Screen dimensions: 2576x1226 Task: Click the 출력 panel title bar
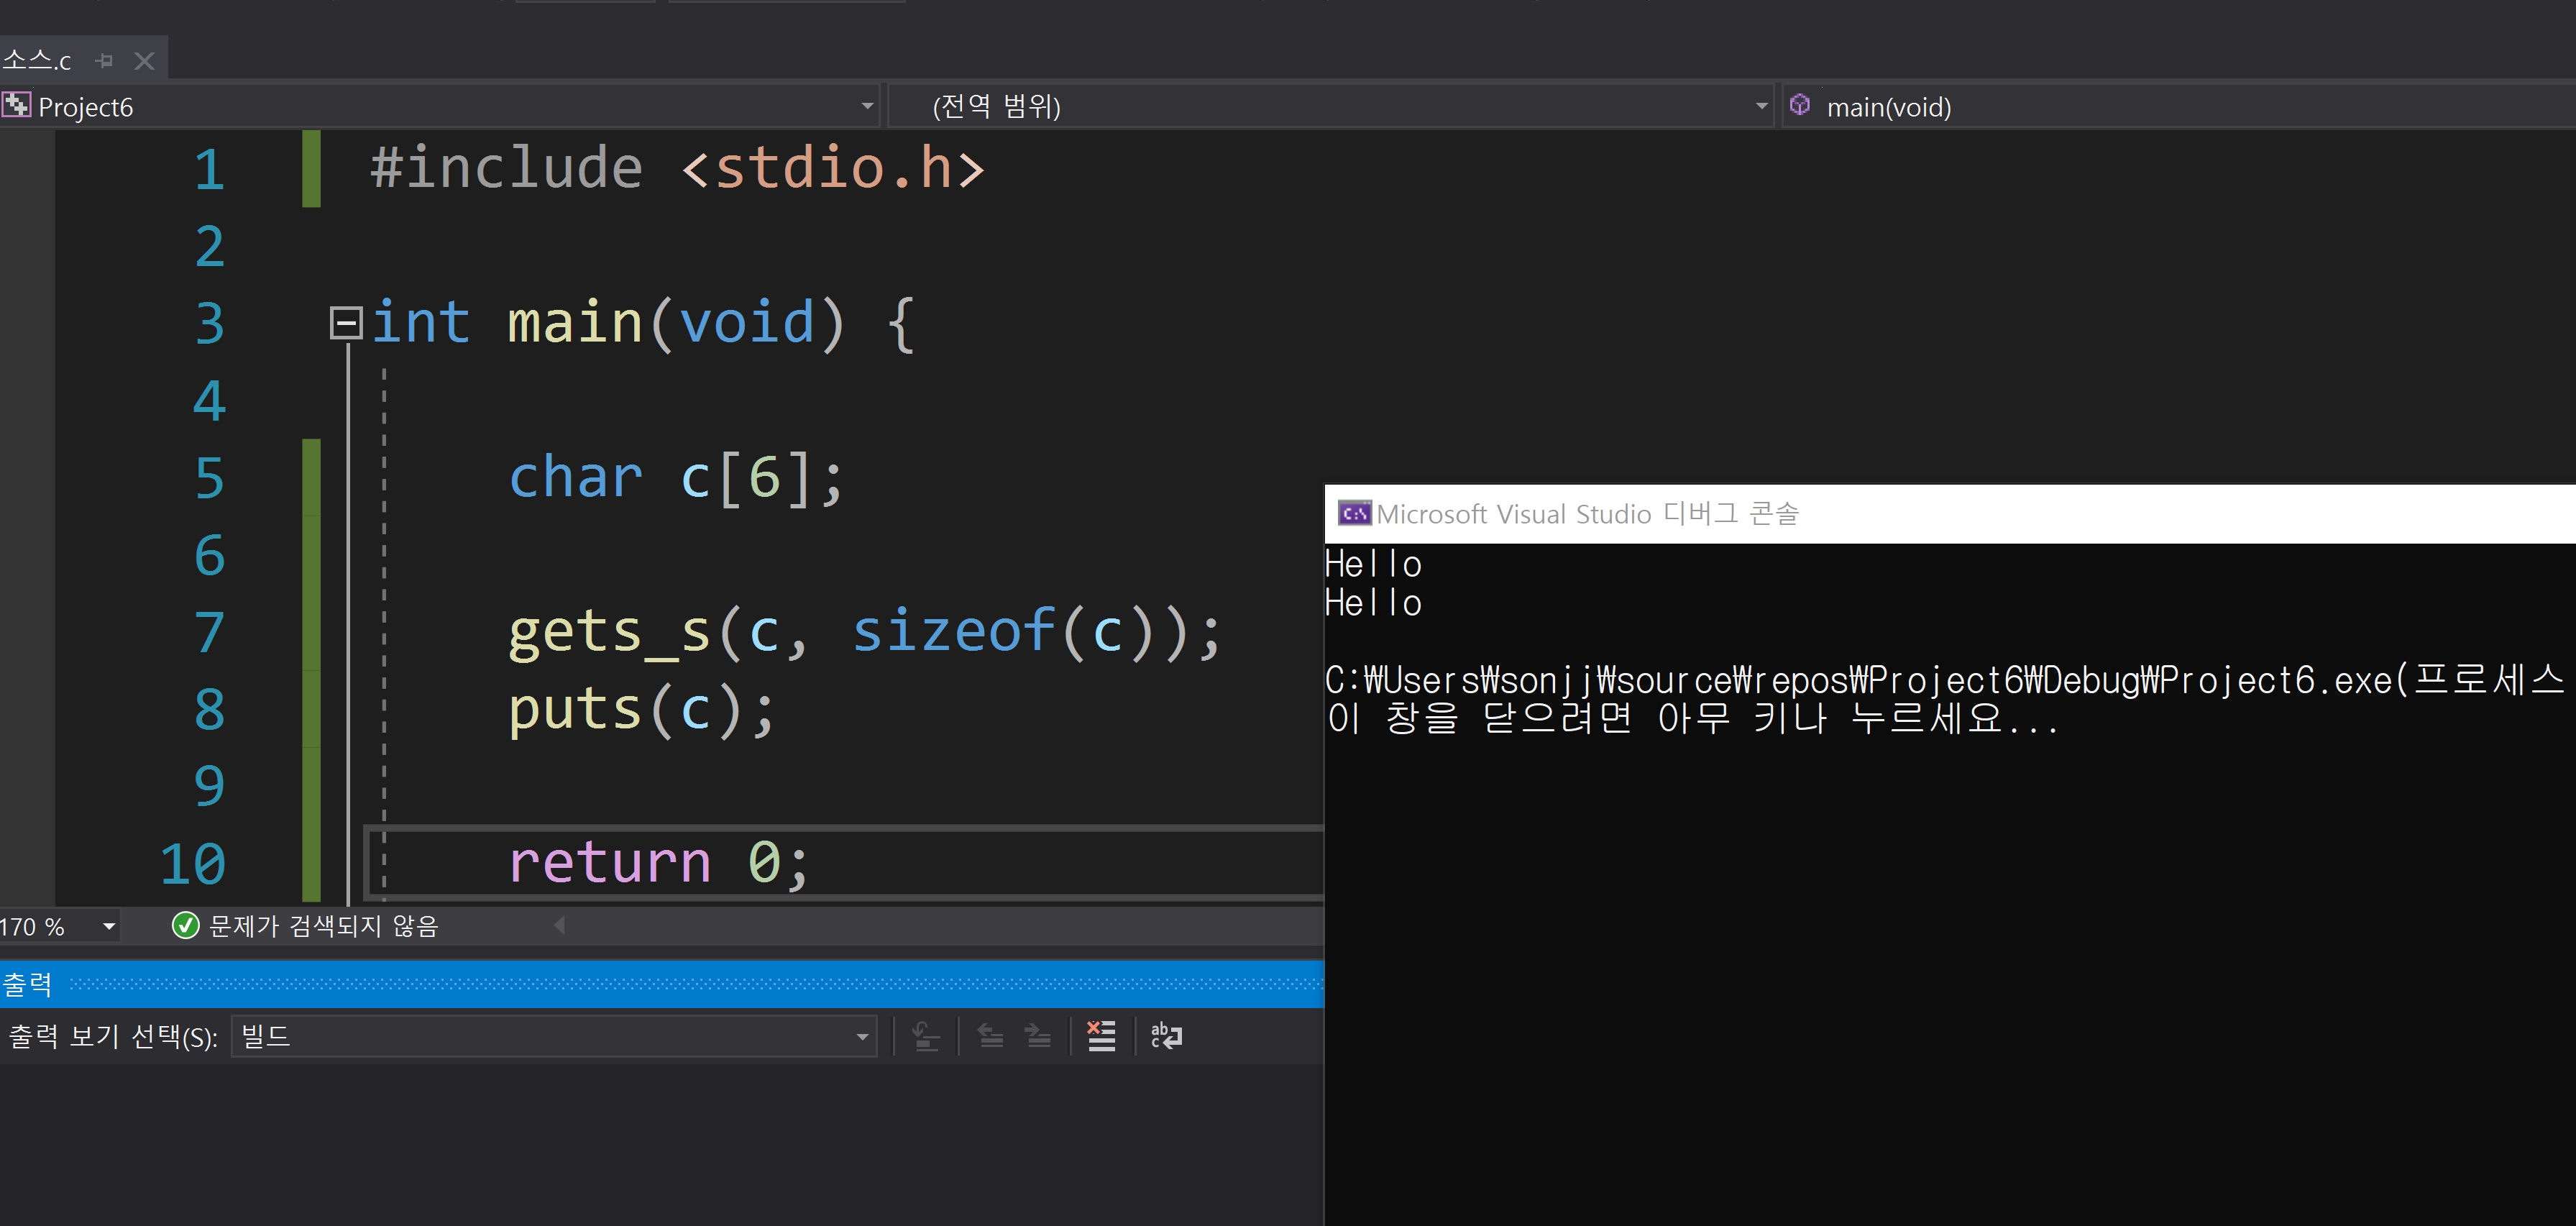662,984
